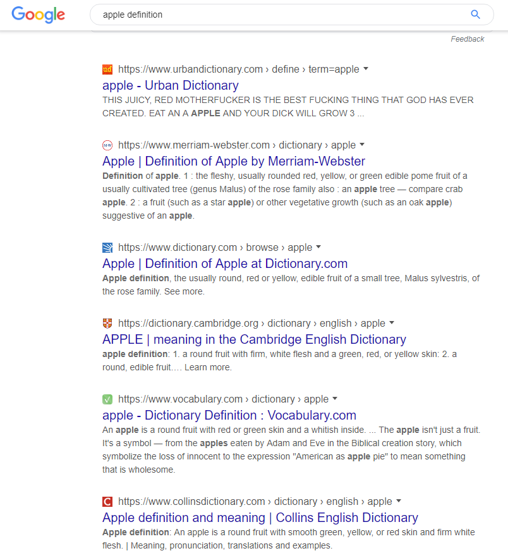
Task: Open the dropdown arrow beside the dictionary.com URL
Action: point(318,246)
